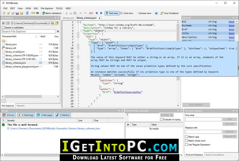Open the Results panel dropdown arrow
Screen dimensions: 239x161
[119, 111]
